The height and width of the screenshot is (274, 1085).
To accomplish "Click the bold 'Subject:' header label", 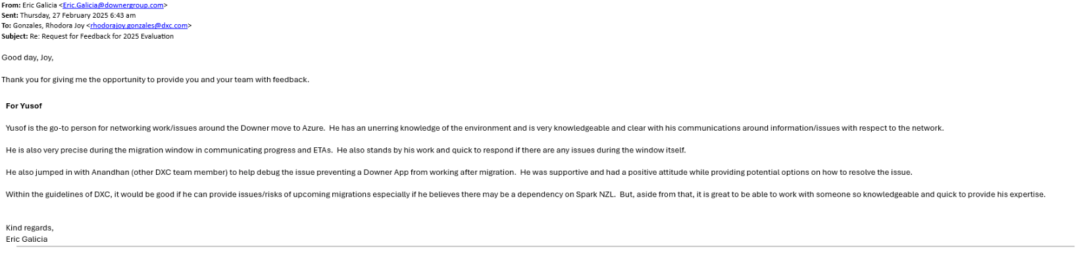I will click(14, 36).
